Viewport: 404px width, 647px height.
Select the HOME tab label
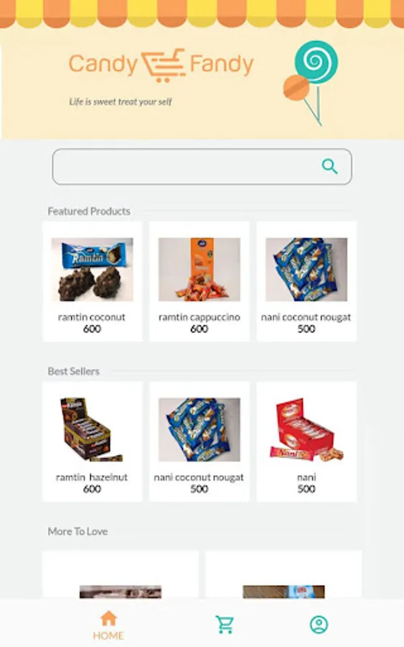pyautogui.click(x=108, y=635)
